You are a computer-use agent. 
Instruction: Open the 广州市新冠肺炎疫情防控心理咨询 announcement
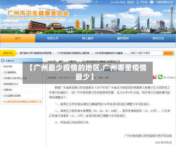[74, 53]
